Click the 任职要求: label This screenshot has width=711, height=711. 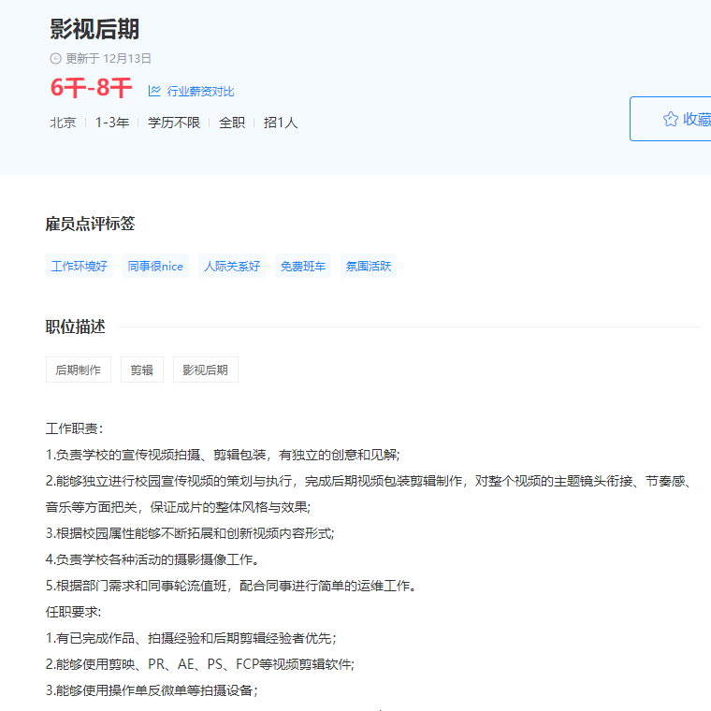coord(74,612)
